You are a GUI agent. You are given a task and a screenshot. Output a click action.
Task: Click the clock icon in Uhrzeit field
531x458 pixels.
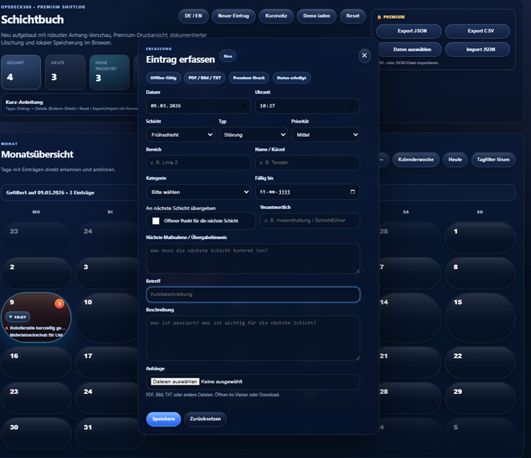(352, 106)
